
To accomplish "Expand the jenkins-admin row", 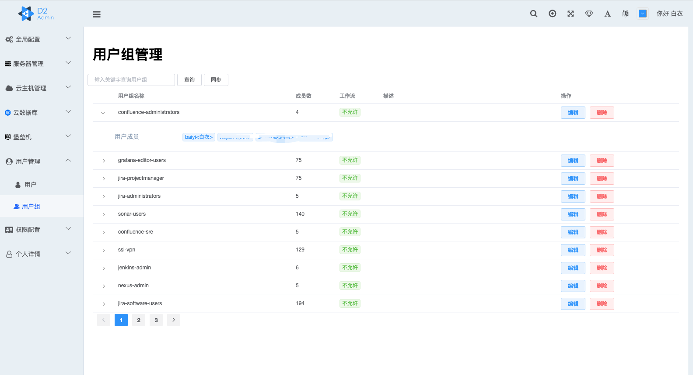I will point(104,268).
